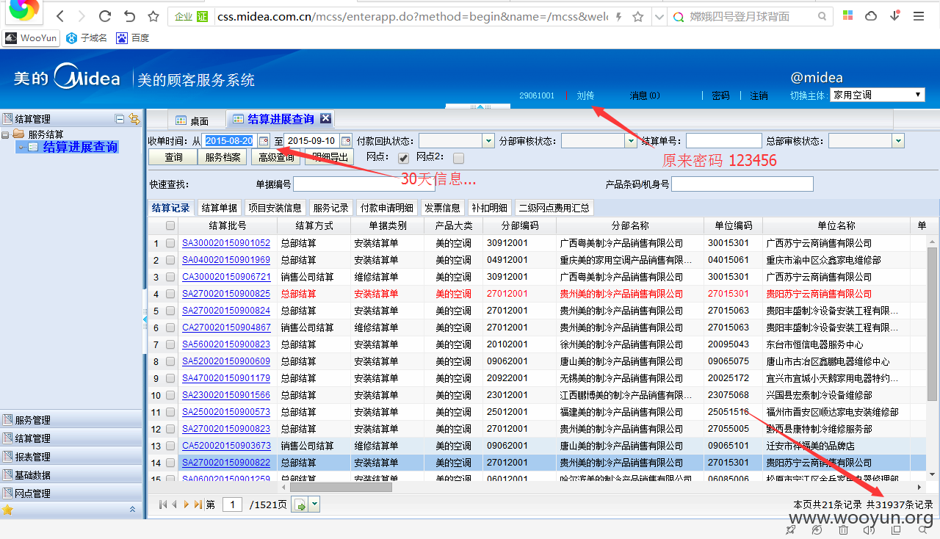Click the orange swap arrows icon in sidebar header
The height and width of the screenshot is (539, 940).
pos(134,118)
